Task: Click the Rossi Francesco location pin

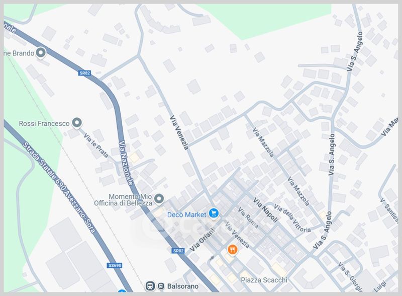Action: tap(77, 123)
